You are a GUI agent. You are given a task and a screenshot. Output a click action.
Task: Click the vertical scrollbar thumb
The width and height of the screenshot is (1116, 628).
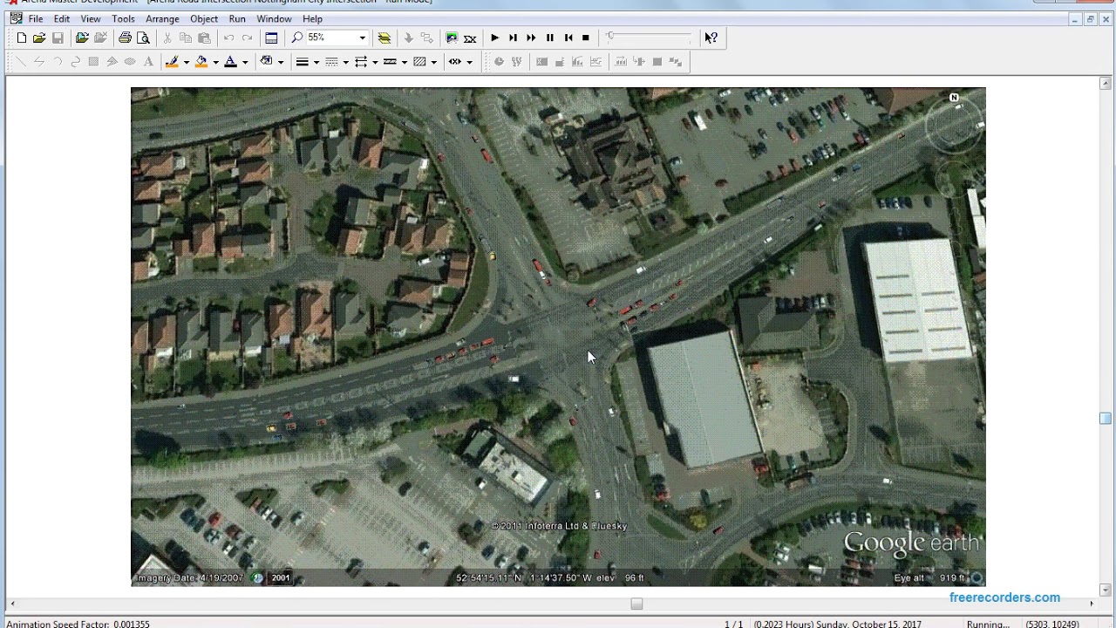click(1106, 419)
